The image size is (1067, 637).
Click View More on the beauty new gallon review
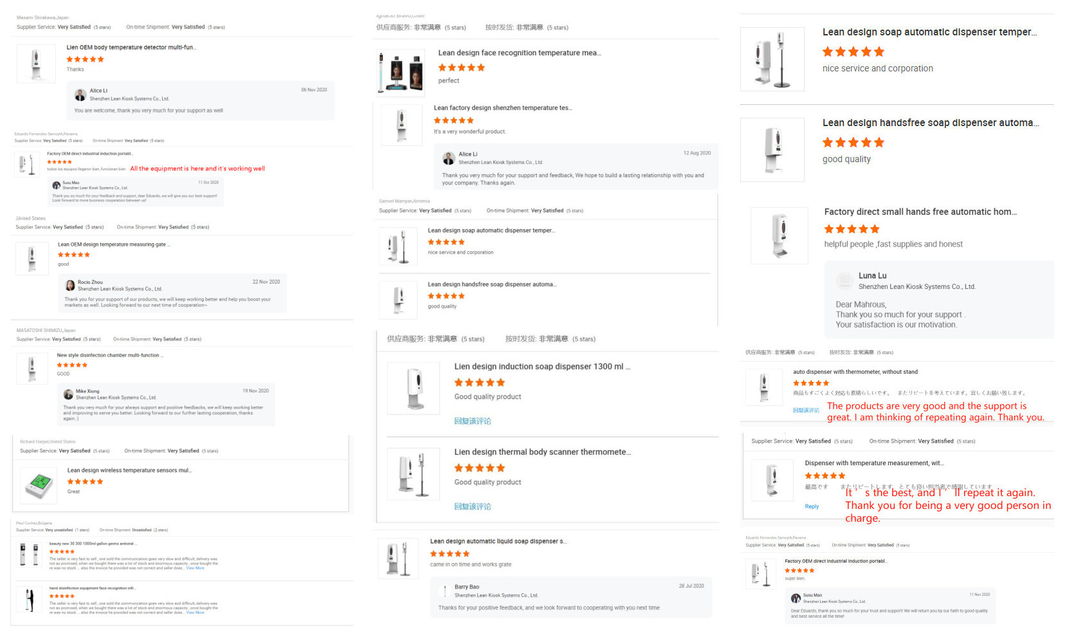click(x=195, y=568)
